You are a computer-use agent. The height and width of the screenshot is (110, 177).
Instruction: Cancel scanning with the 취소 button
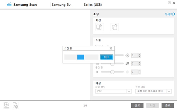(106, 57)
